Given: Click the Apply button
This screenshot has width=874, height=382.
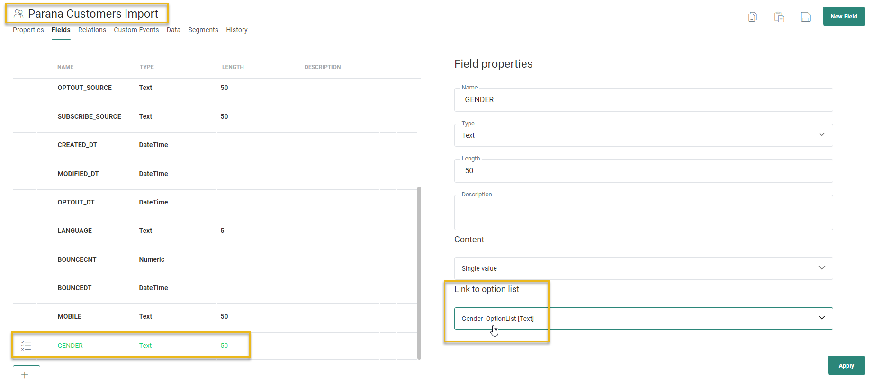Looking at the screenshot, I should pyautogui.click(x=846, y=366).
